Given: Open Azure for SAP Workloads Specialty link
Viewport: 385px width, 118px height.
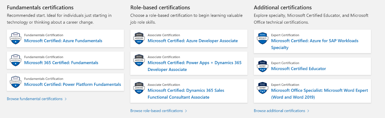Looking at the screenshot, I should click(315, 44).
